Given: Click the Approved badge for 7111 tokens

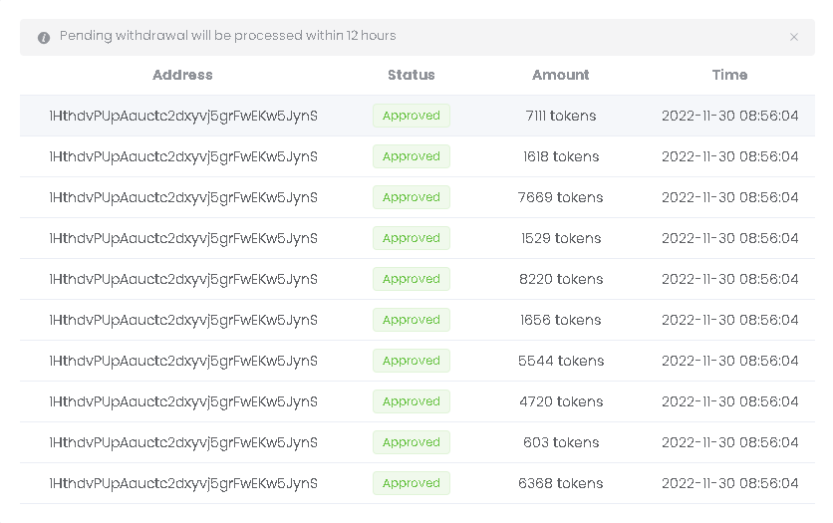Looking at the screenshot, I should point(412,116).
